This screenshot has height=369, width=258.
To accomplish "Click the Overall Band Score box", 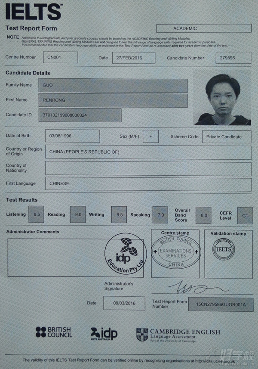I will 203,214.
